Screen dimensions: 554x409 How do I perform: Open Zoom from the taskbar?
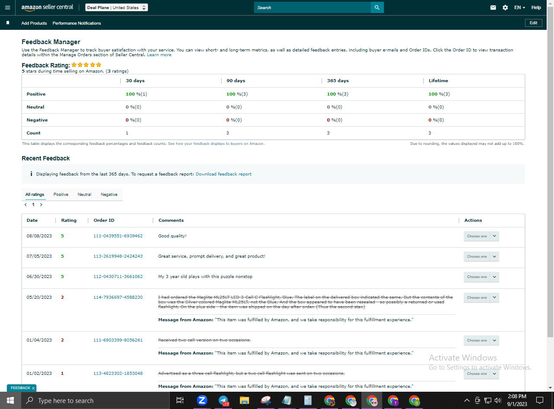click(202, 400)
